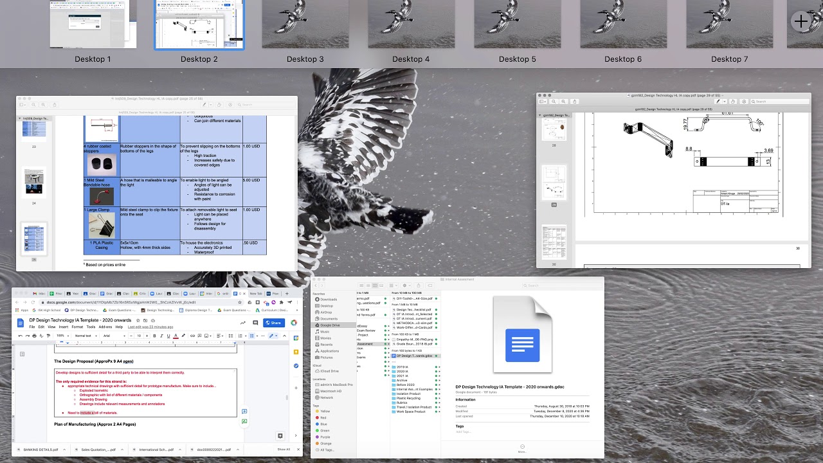
Task: Open the Google Keep side panel icon
Action: (296, 352)
